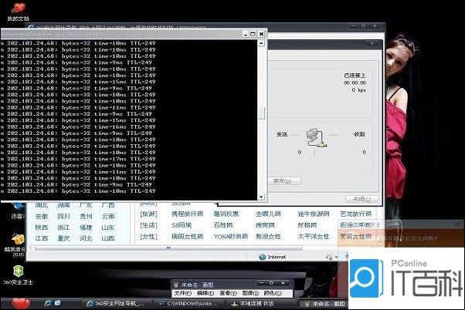Image resolution: width=465 pixels, height=310 pixels.
Task: Launch Internet Explorer from quick launch
Action: [48, 303]
